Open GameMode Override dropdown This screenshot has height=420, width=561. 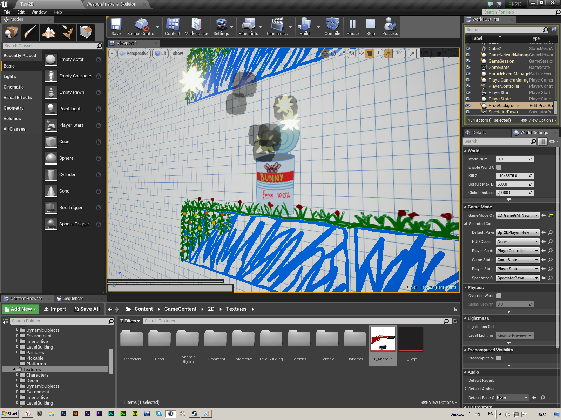point(518,215)
